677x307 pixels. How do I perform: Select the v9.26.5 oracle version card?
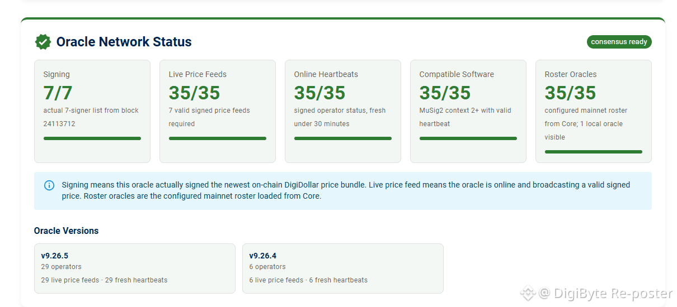tap(135, 268)
